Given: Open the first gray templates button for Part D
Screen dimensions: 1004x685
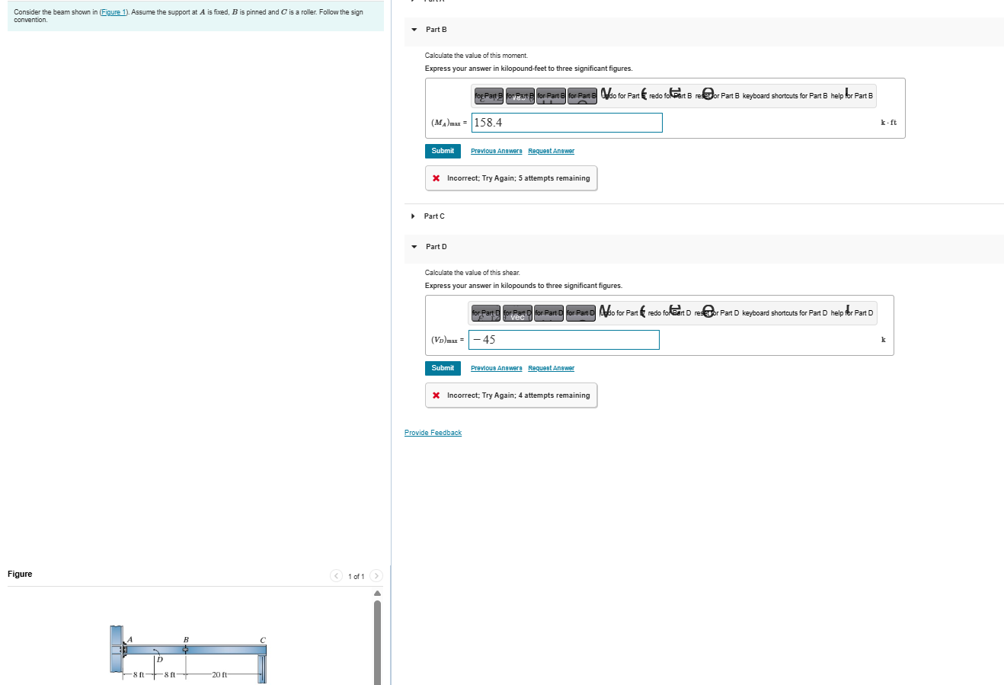Looking at the screenshot, I should [x=486, y=314].
